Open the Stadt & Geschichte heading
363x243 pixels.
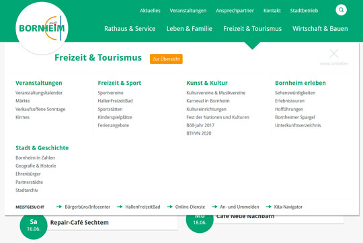[42, 148]
